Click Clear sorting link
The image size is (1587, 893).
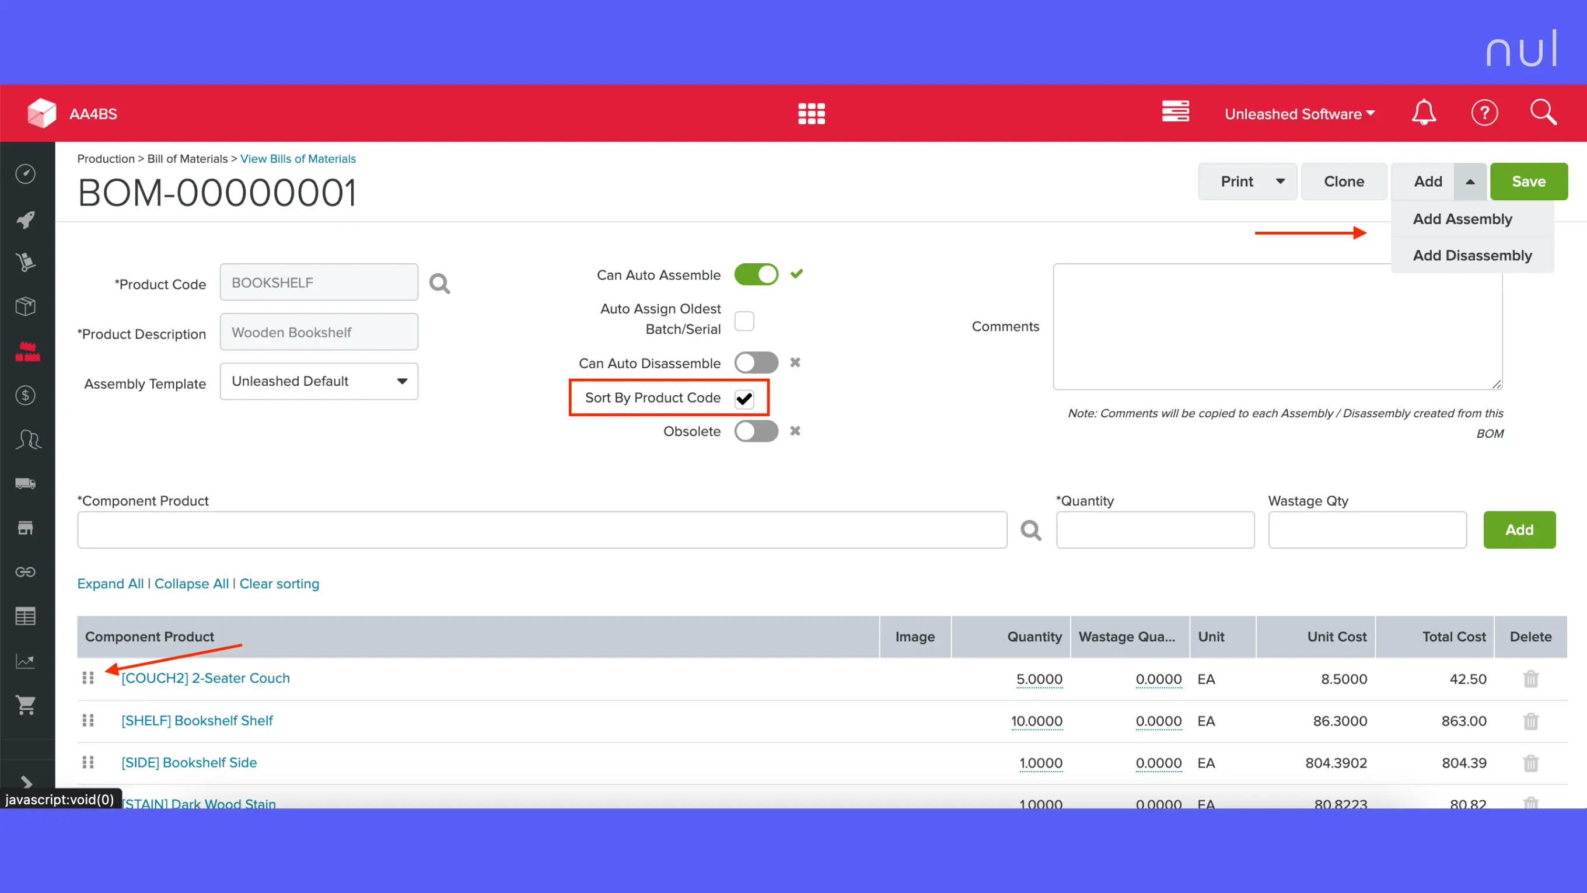[x=279, y=584]
